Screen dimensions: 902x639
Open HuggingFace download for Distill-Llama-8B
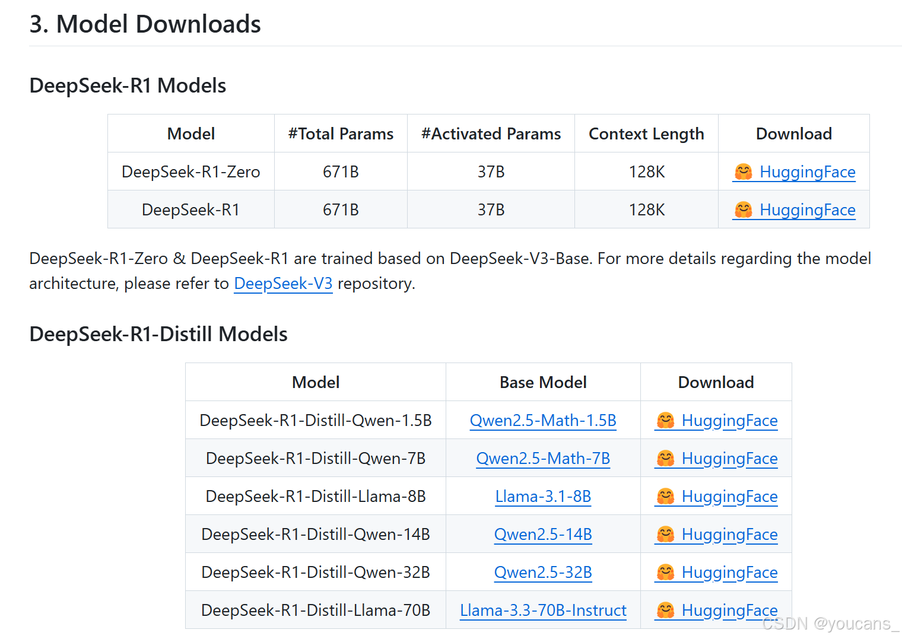(716, 497)
